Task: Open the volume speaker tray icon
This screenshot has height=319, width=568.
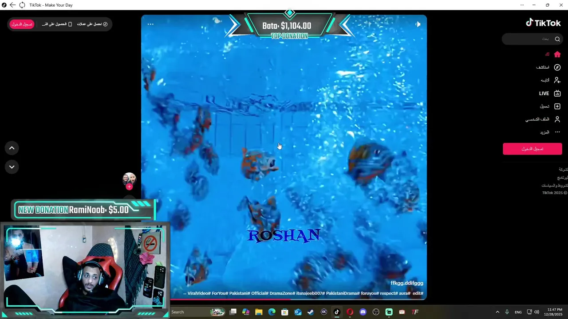Action: coord(536,312)
